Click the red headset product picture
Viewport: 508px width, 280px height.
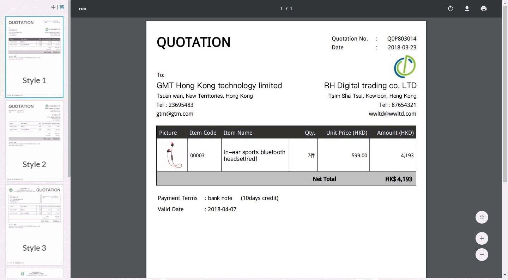(172, 155)
